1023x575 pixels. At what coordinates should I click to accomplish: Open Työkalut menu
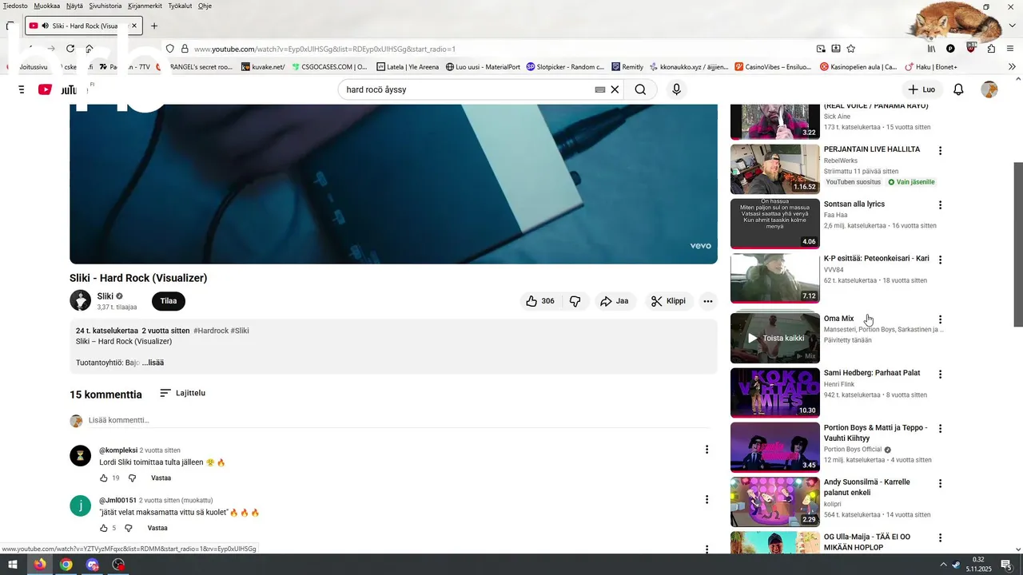(180, 6)
